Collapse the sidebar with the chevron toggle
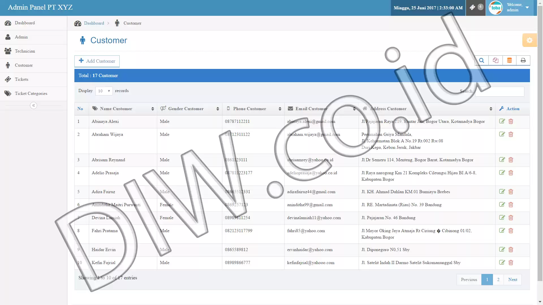This screenshot has width=543, height=305. [33, 105]
